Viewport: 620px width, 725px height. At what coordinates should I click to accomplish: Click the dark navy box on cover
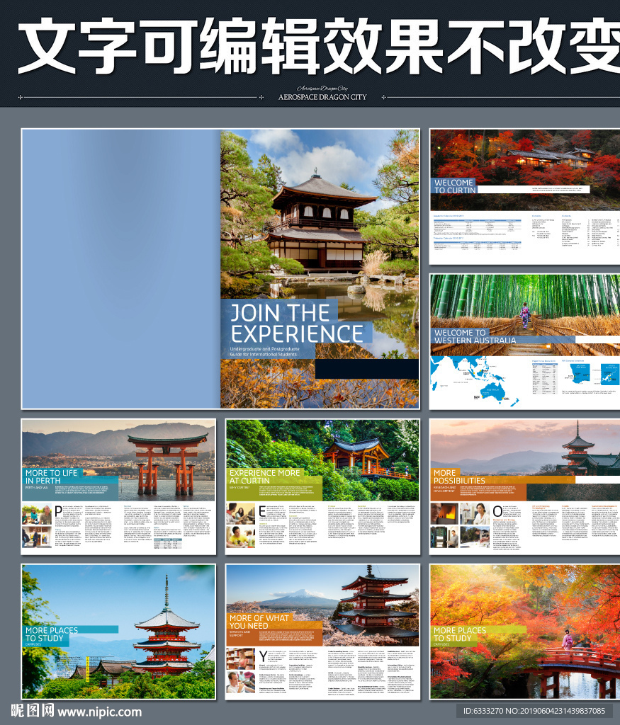click(x=367, y=368)
